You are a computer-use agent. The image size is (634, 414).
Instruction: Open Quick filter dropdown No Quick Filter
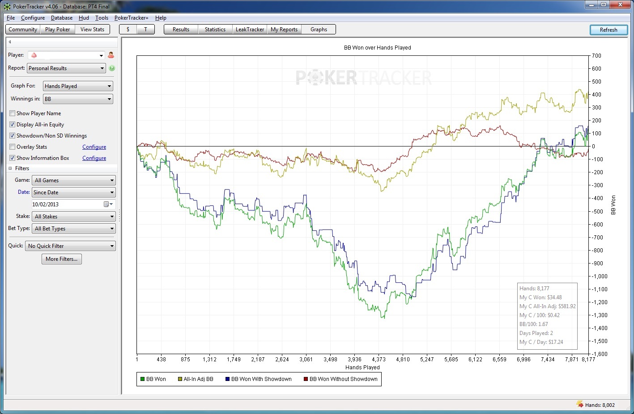(x=70, y=246)
